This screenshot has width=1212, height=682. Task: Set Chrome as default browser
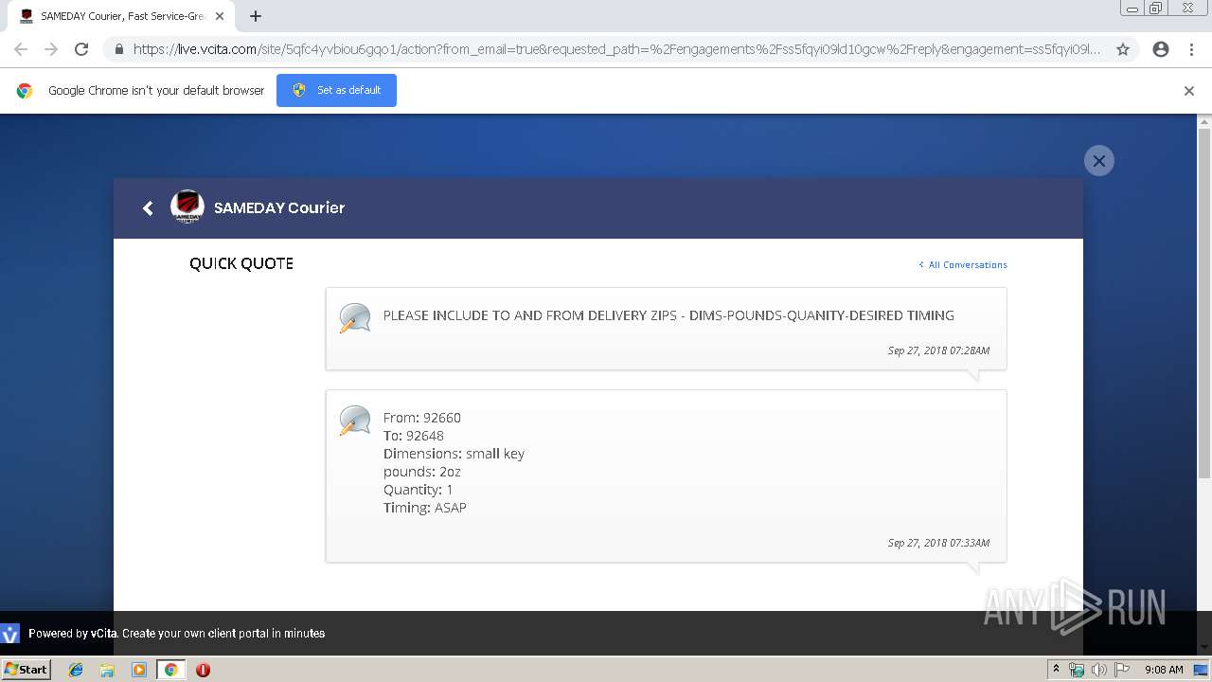coord(336,90)
